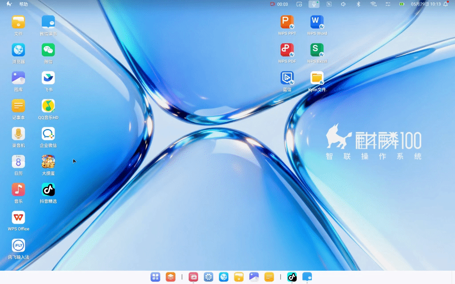The width and height of the screenshot is (455, 284).
Task: Open Wi-Fi networks in the top bar
Action: coord(373,4)
